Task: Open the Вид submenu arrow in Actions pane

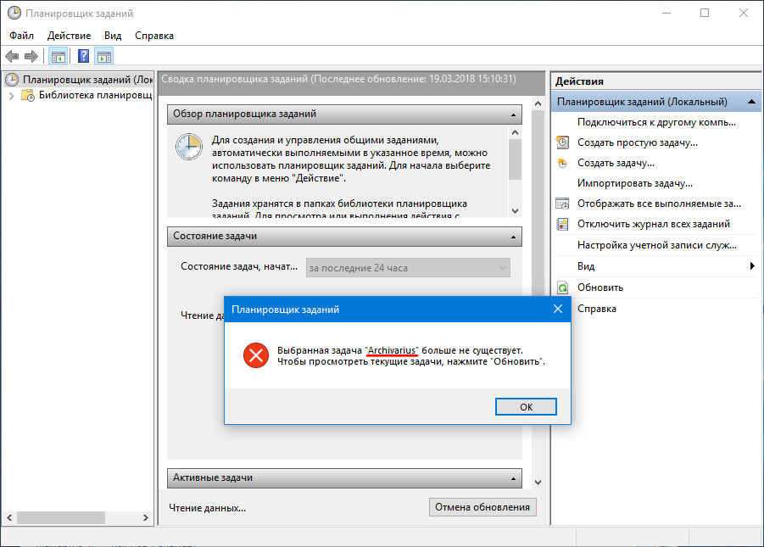Action: 752,265
